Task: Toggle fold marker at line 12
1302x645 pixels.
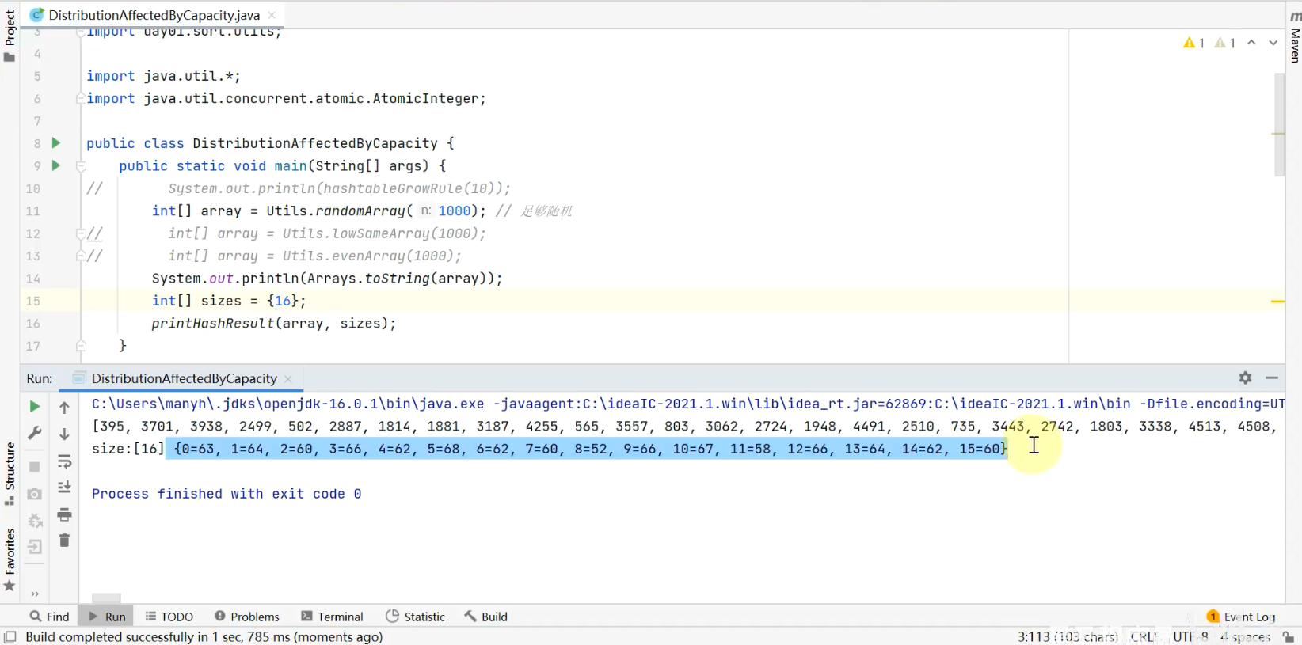Action: 81,233
